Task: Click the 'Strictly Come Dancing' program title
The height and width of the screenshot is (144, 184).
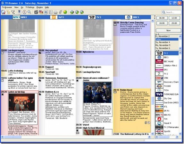Action: (132, 22)
